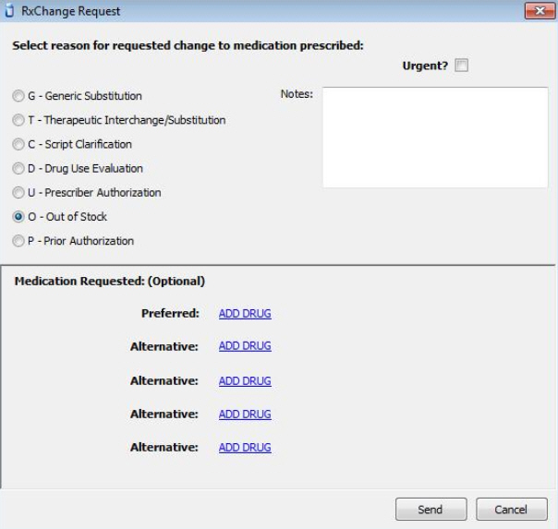This screenshot has width=558, height=529.
Task: Add a drug to the third Alternative
Action: pos(245,415)
